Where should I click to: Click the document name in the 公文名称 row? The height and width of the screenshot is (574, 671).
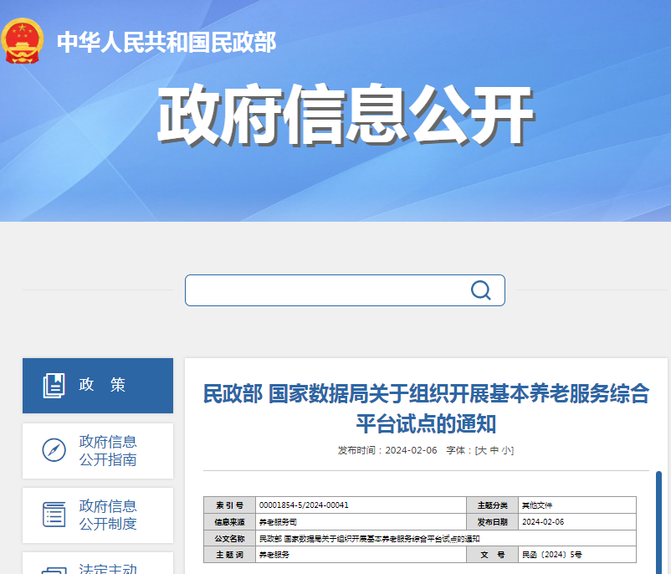(x=369, y=539)
